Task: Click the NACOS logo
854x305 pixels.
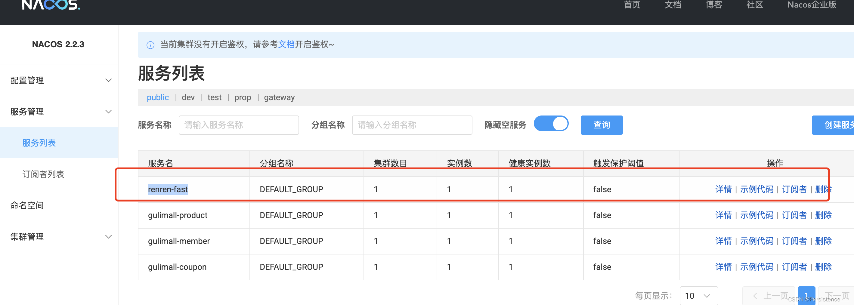Action: (x=51, y=5)
